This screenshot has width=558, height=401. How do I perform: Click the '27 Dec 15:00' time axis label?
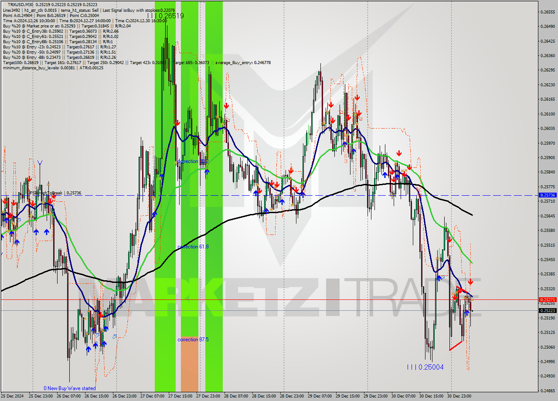[181, 396]
